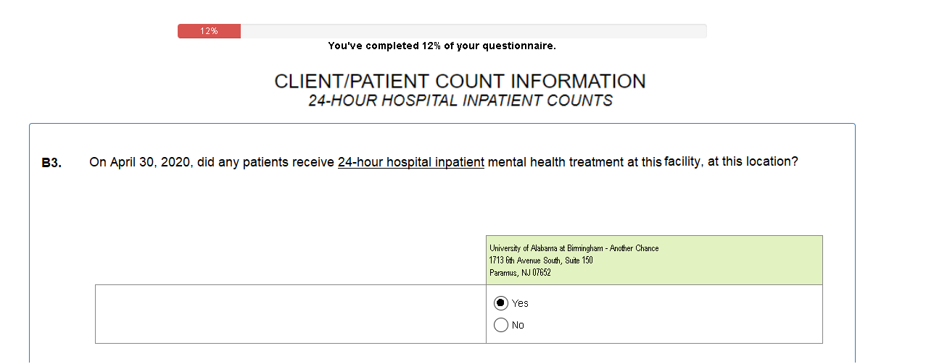Image resolution: width=926 pixels, height=364 pixels.
Task: Click the "at this location?" question ending
Action: click(x=753, y=161)
